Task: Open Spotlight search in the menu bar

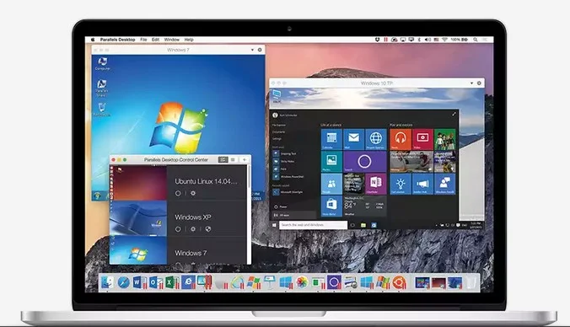Action: click(x=475, y=40)
